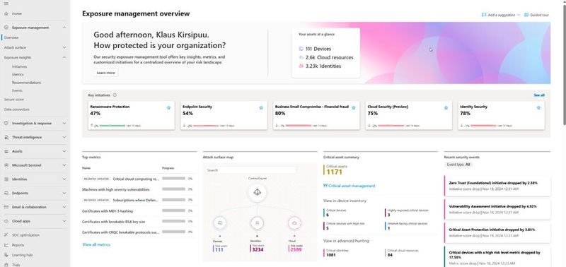The image size is (566, 267).
Task: Click the Guided tour icon
Action: click(526, 15)
